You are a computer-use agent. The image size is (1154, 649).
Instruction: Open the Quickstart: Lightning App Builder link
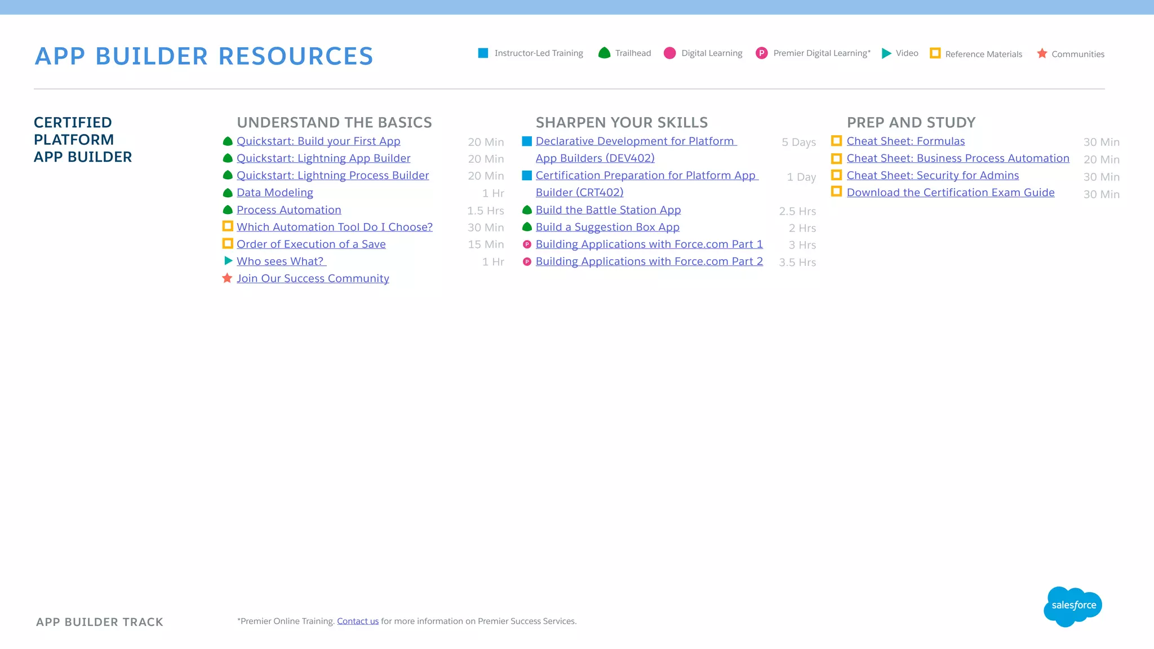323,158
